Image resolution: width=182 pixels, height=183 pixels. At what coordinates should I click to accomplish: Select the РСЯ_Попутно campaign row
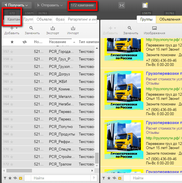point(48,127)
